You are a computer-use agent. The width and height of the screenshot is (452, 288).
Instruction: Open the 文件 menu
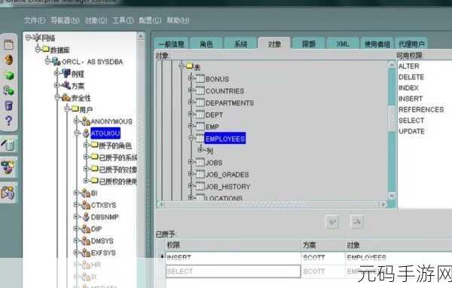35,20
